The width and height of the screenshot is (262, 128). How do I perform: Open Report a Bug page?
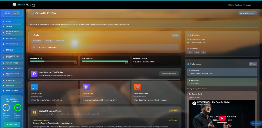coord(12,80)
